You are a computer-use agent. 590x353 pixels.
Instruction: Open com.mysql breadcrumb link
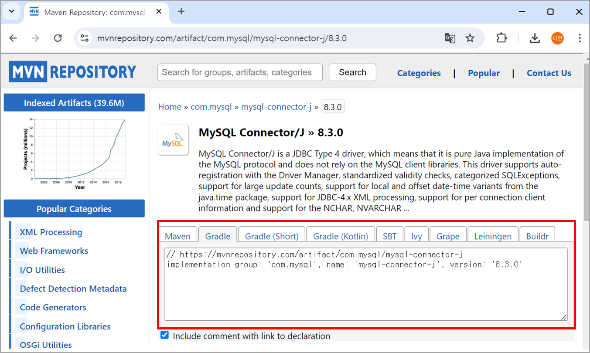click(x=211, y=107)
